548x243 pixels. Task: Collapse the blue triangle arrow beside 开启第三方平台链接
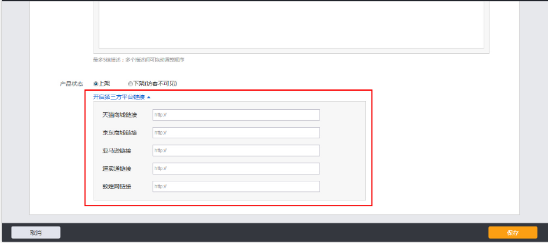149,98
